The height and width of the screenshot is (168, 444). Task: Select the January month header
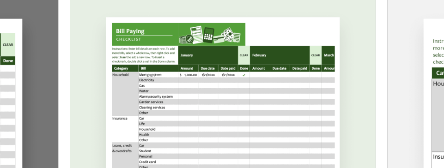[208, 55]
